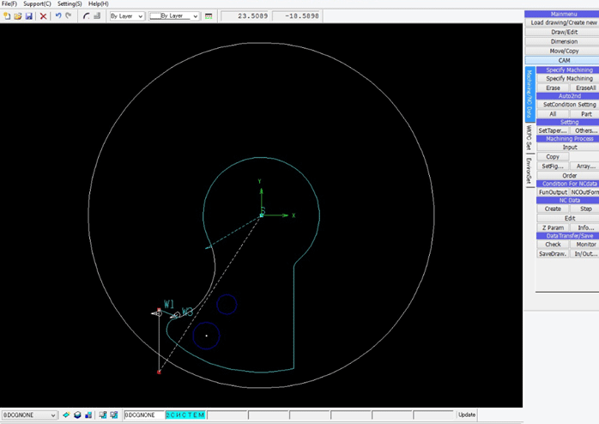Click the Update button in status bar

pyautogui.click(x=466, y=415)
